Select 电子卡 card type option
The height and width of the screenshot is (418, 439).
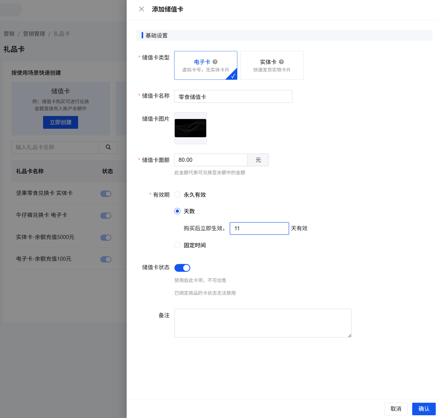coord(206,66)
